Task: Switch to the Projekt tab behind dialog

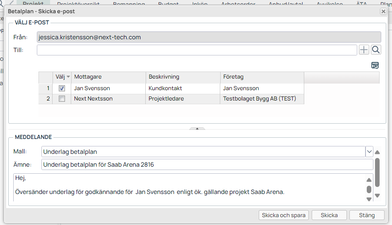Action: tap(33, 3)
